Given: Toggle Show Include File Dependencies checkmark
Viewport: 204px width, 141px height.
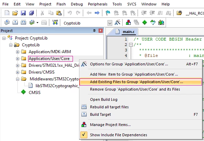Looking at the screenshot, I should pos(84,135).
